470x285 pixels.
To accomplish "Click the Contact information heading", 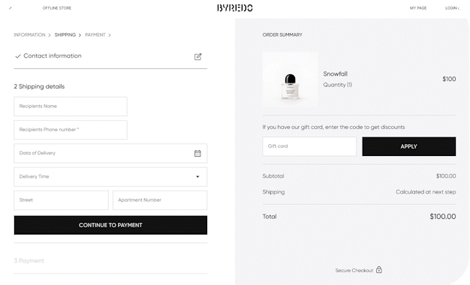I will pyautogui.click(x=53, y=55).
